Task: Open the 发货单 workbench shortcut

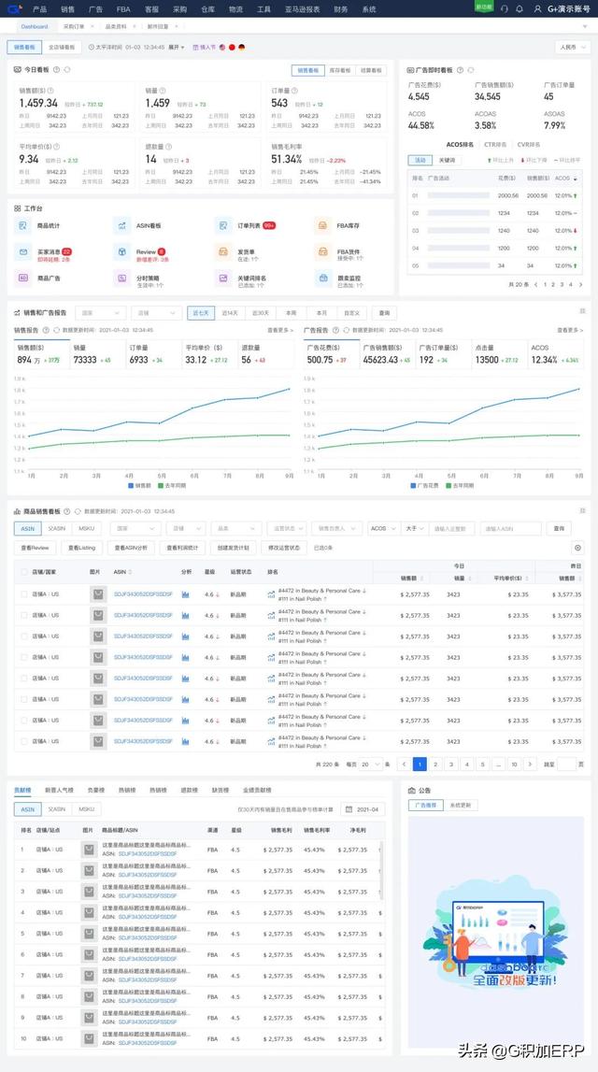Action: coord(222,252)
